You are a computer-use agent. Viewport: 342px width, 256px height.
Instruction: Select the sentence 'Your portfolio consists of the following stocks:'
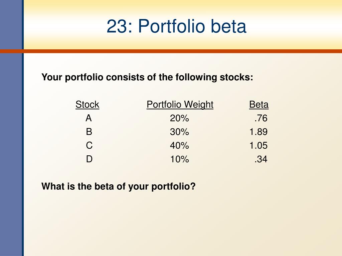(x=147, y=77)
